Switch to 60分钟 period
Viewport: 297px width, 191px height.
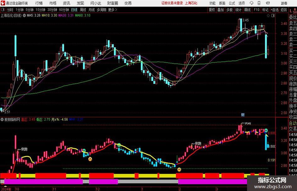(64, 10)
